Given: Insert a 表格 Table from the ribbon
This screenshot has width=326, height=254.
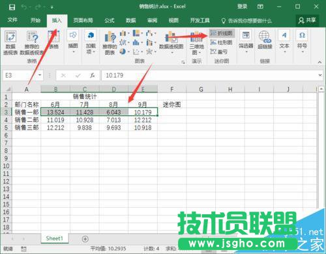Looking at the screenshot, I should pyautogui.click(x=53, y=40).
